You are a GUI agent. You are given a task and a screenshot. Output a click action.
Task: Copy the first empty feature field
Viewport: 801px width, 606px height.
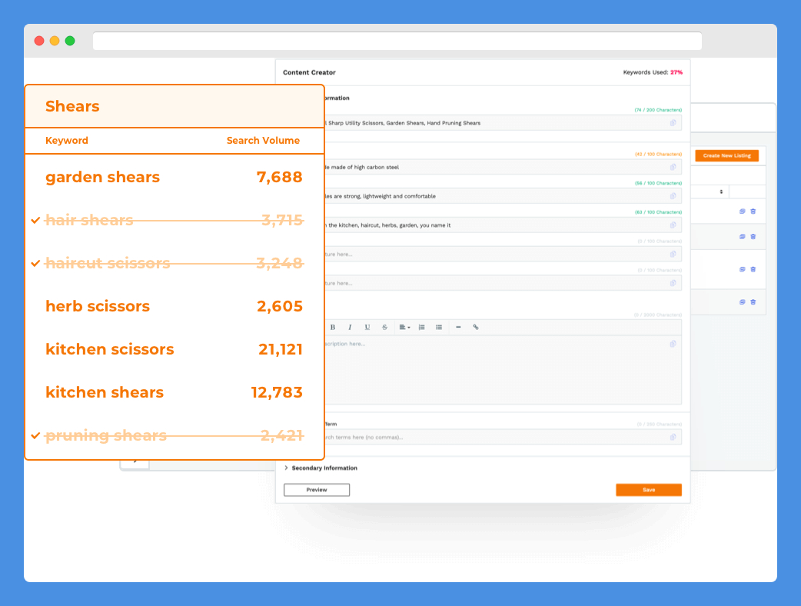pyautogui.click(x=673, y=254)
